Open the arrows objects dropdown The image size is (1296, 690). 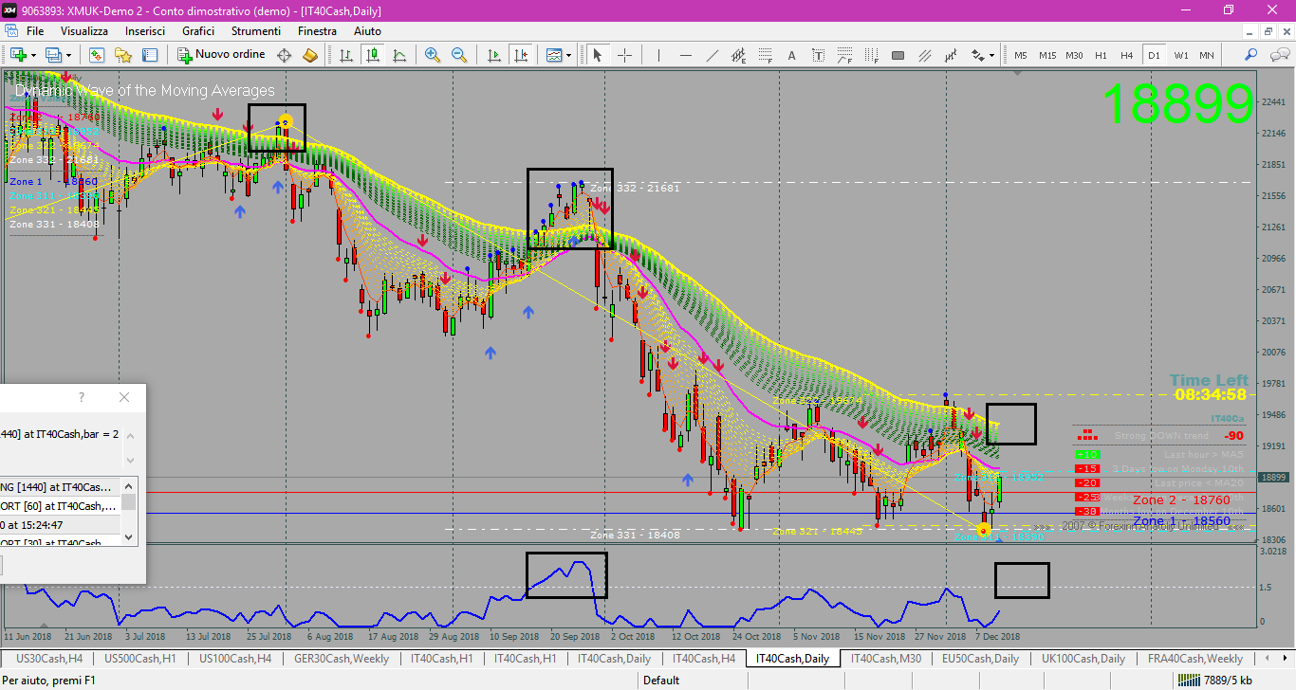pyautogui.click(x=983, y=55)
